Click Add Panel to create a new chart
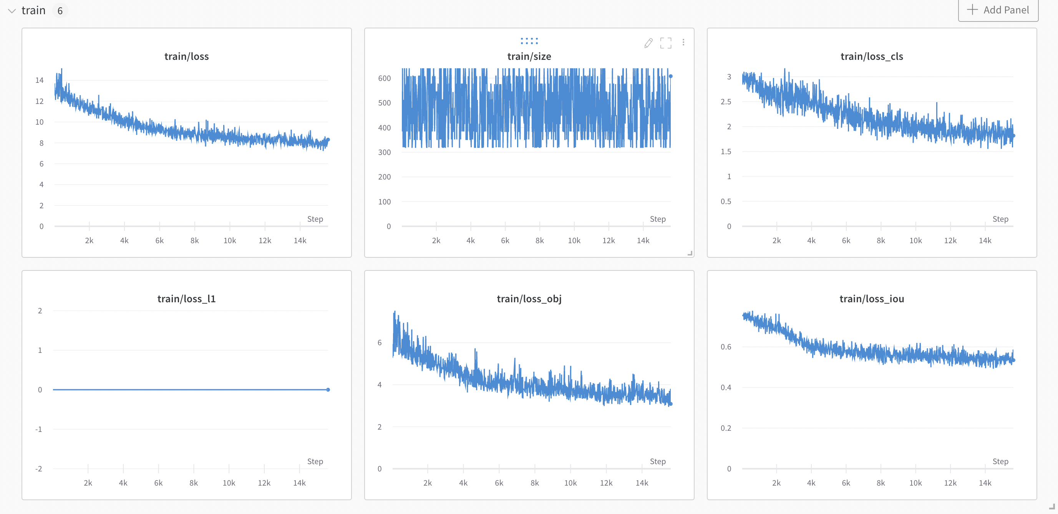 [x=998, y=10]
